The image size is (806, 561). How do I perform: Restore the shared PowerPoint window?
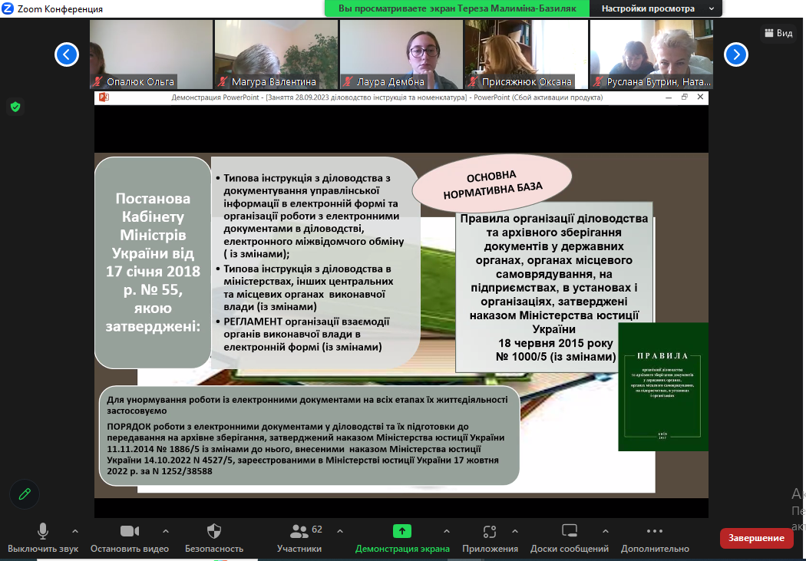(684, 97)
